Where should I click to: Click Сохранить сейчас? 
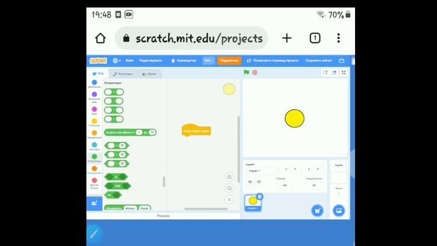tap(319, 61)
